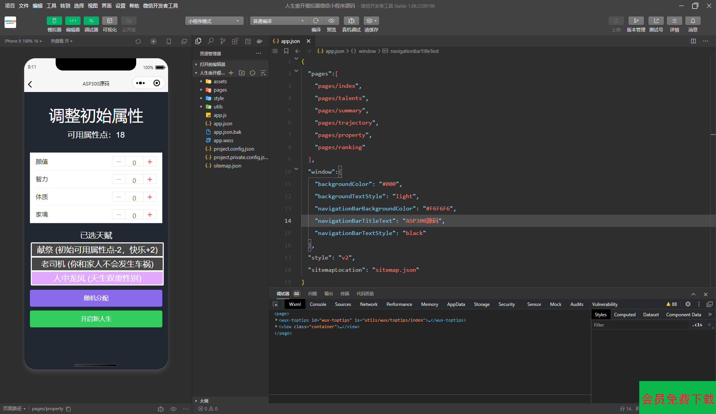Open the version management icon
The height and width of the screenshot is (414, 716).
(x=636, y=21)
